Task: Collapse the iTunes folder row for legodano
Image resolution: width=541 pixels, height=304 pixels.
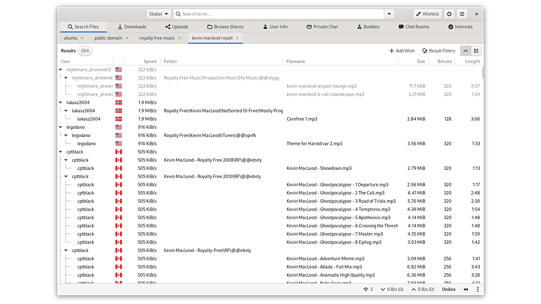Action: tap(66, 136)
